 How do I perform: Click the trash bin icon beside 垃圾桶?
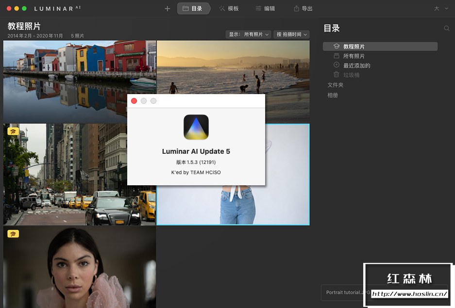coord(337,75)
